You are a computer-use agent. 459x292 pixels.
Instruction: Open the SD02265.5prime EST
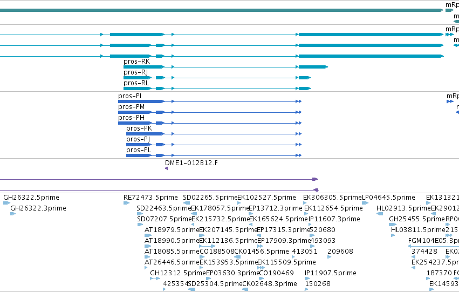(210, 198)
